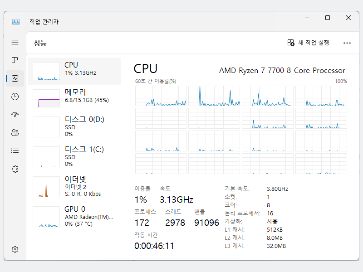Open the three-dot more options menu

click(347, 43)
